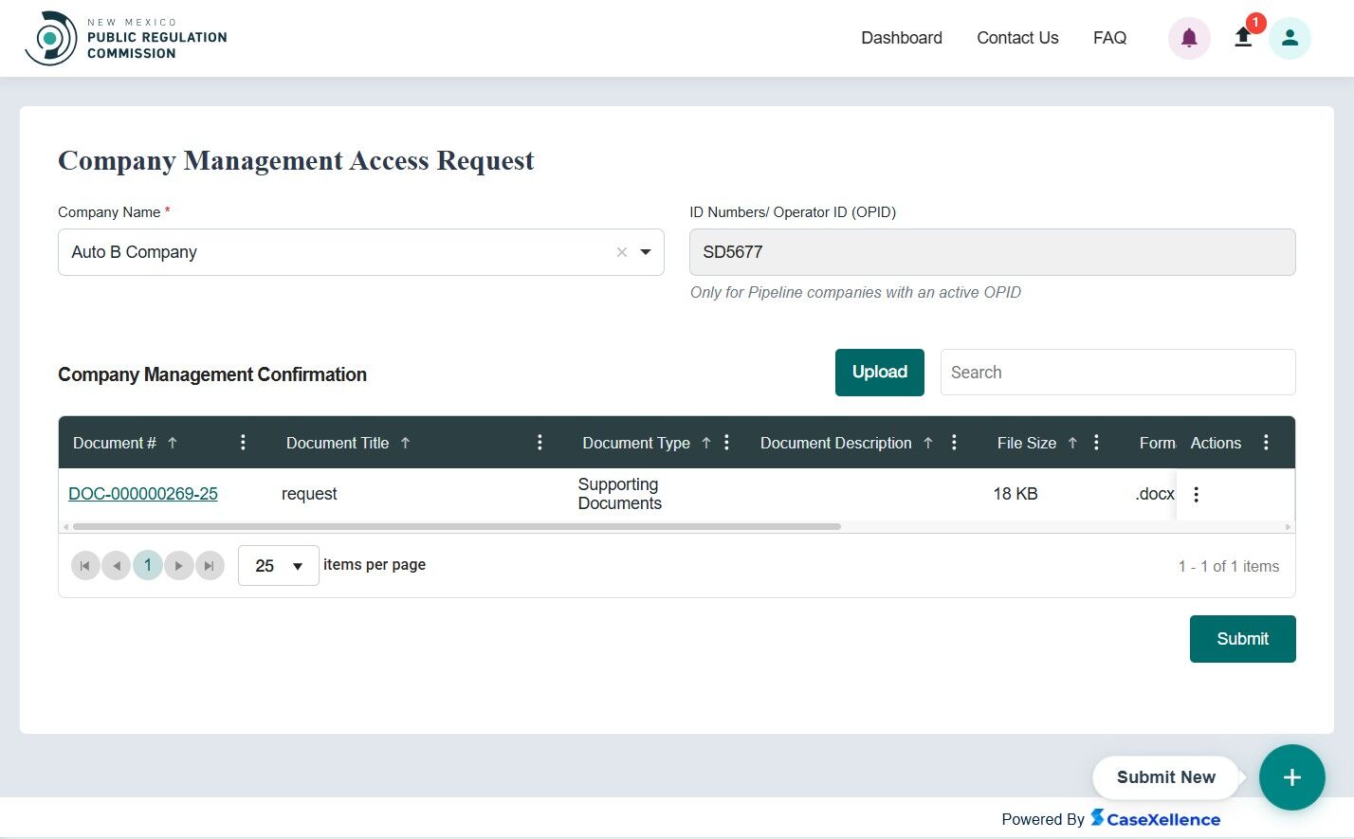
Task: Click the Submit New plus button
Action: coord(1292,777)
